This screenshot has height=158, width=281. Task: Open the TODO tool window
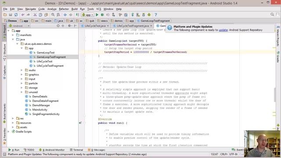(x=29, y=150)
